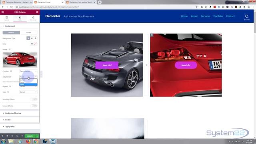
Task: Bookmark this page with star icon
Action: pyautogui.click(x=196, y=7)
